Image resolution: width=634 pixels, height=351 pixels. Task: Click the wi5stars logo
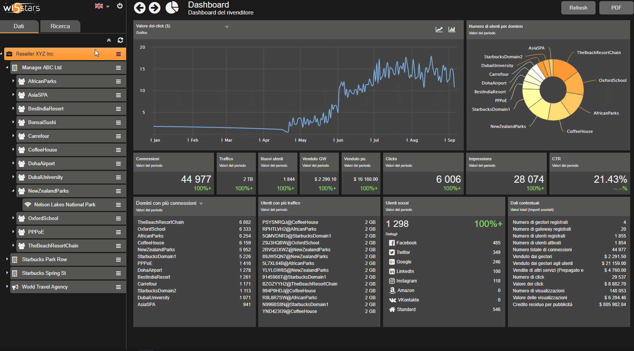[21, 8]
